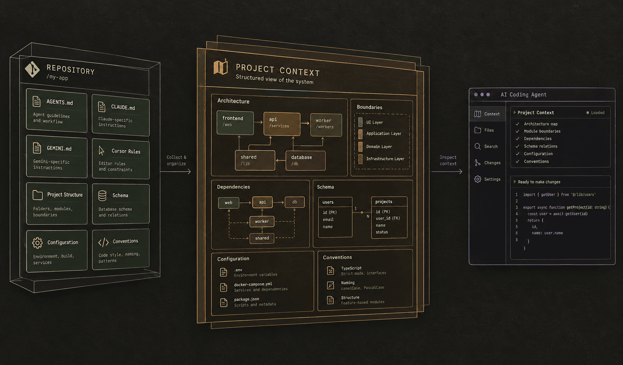This screenshot has width=623, height=365.
Task: Collapse the Ready to make changes section
Action: [x=515, y=182]
